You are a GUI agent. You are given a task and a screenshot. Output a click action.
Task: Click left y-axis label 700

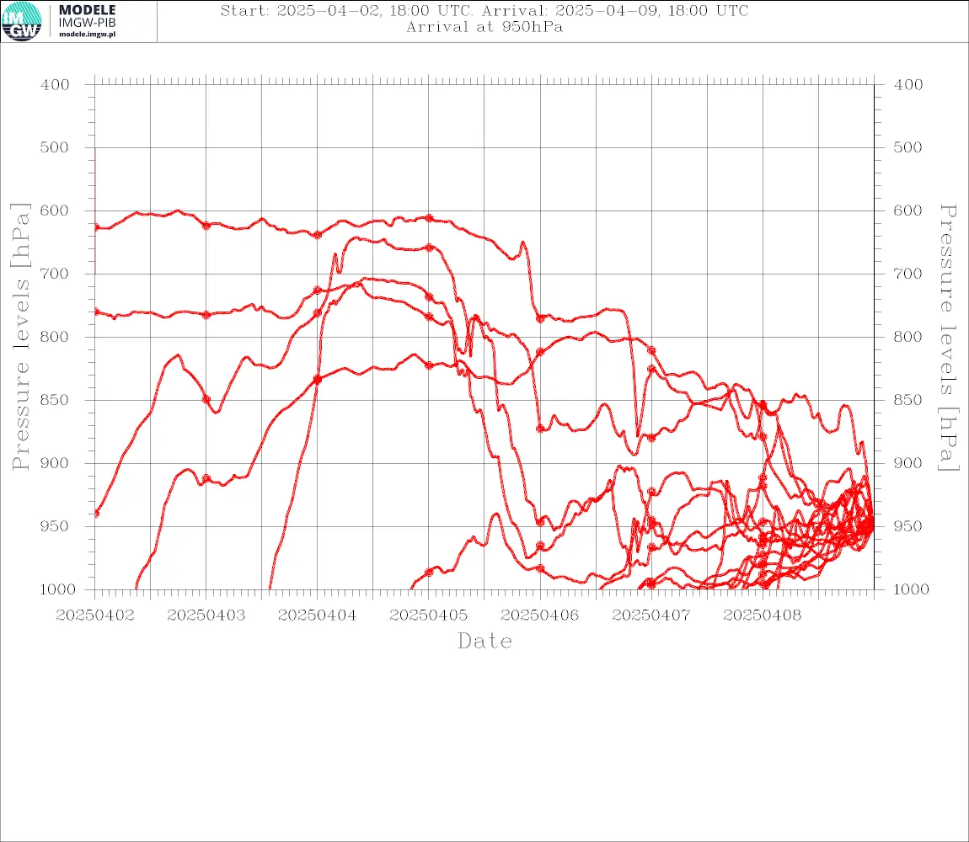(56, 274)
